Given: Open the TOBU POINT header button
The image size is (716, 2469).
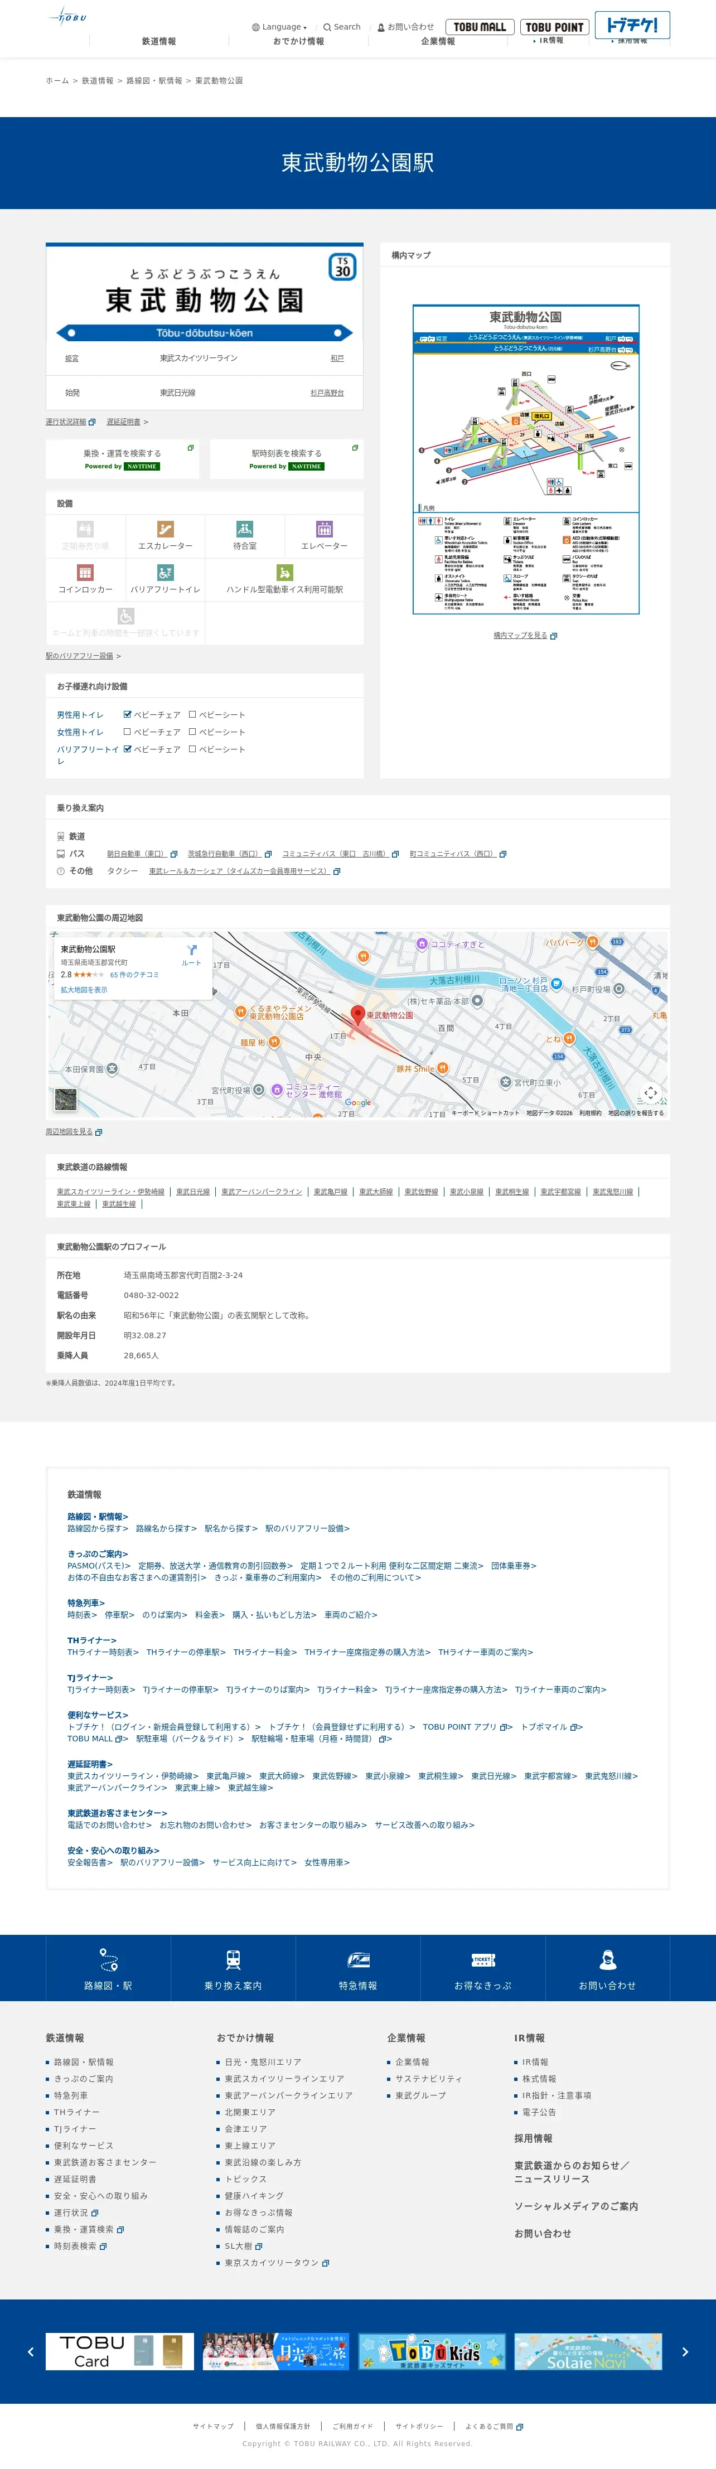Looking at the screenshot, I should coord(554,27).
